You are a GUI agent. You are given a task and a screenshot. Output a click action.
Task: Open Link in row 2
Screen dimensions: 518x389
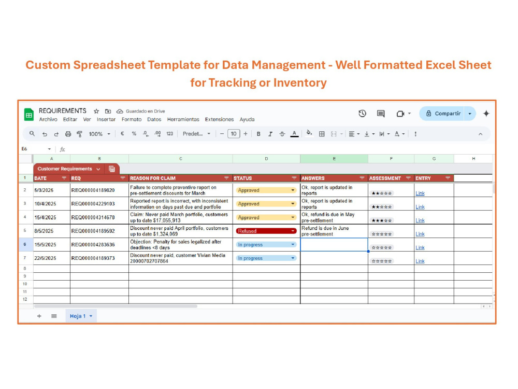pyautogui.click(x=420, y=193)
